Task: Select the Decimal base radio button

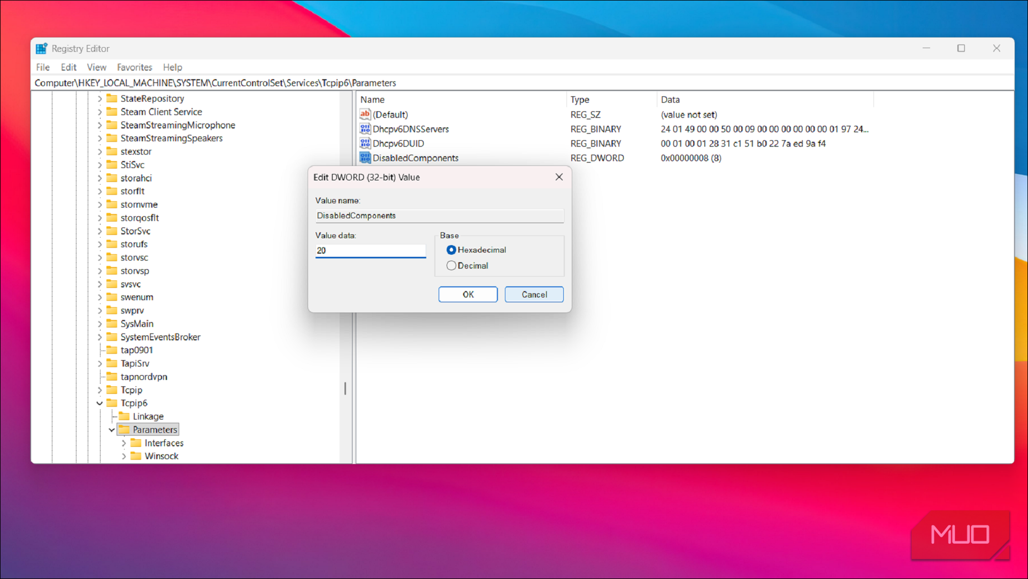Action: (x=451, y=265)
